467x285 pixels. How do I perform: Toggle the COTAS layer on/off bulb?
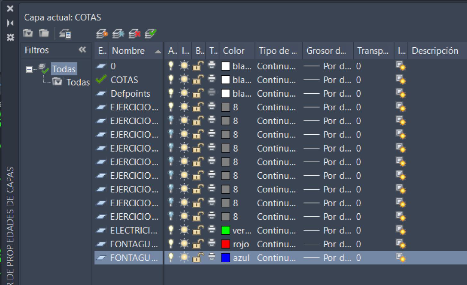pos(171,79)
